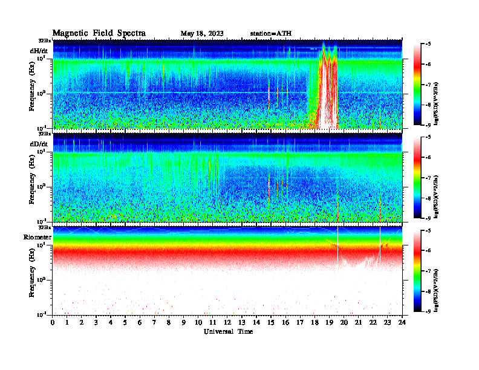Click the 'Riometer' panel label
The width and height of the screenshot is (479, 370).
tap(37, 237)
